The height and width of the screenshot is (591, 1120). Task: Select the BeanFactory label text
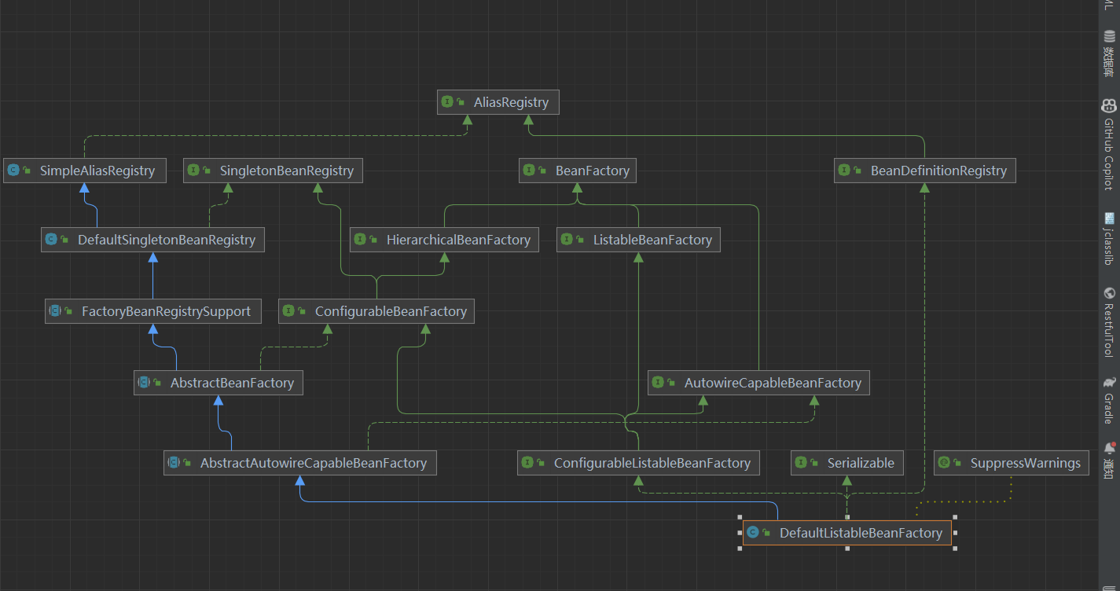(593, 171)
